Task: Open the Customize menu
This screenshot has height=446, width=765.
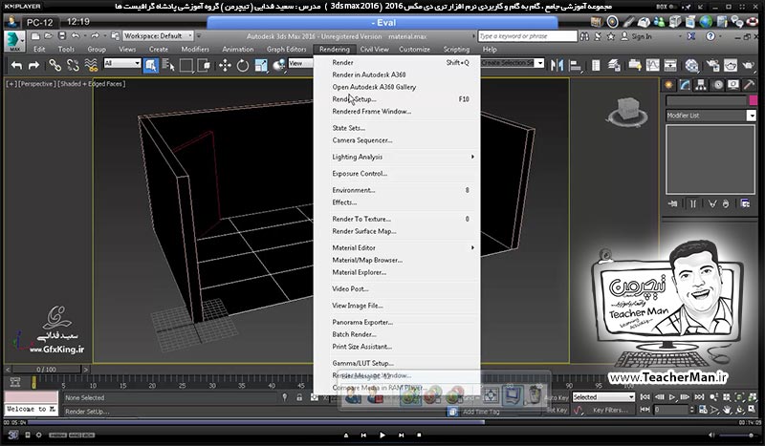Action: (x=414, y=50)
